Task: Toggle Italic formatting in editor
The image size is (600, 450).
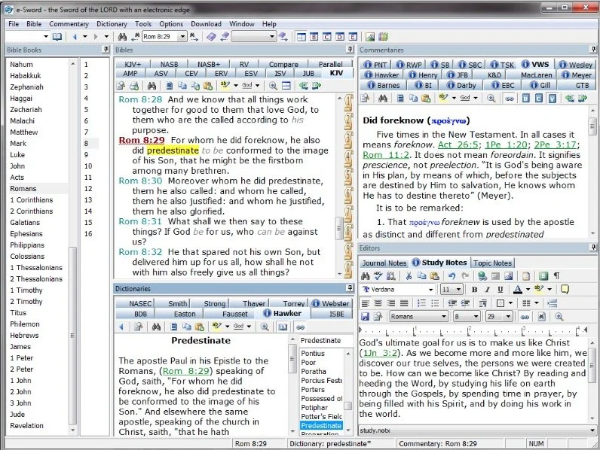Action: [487, 290]
